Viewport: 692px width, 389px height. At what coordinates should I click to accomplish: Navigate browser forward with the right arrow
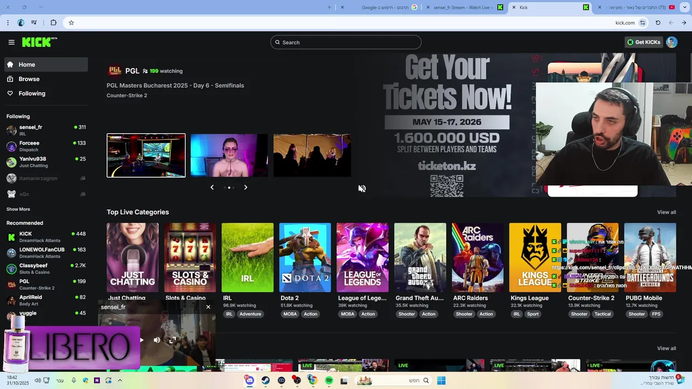coord(684,23)
